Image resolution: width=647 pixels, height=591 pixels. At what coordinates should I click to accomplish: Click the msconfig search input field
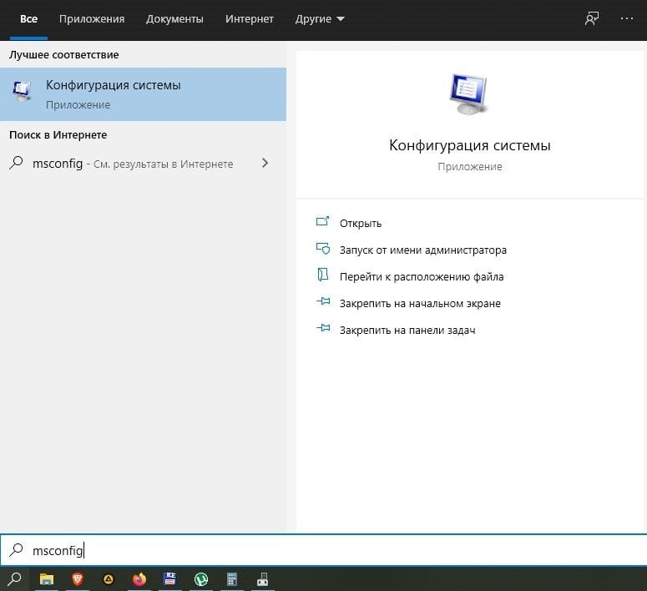(x=324, y=550)
